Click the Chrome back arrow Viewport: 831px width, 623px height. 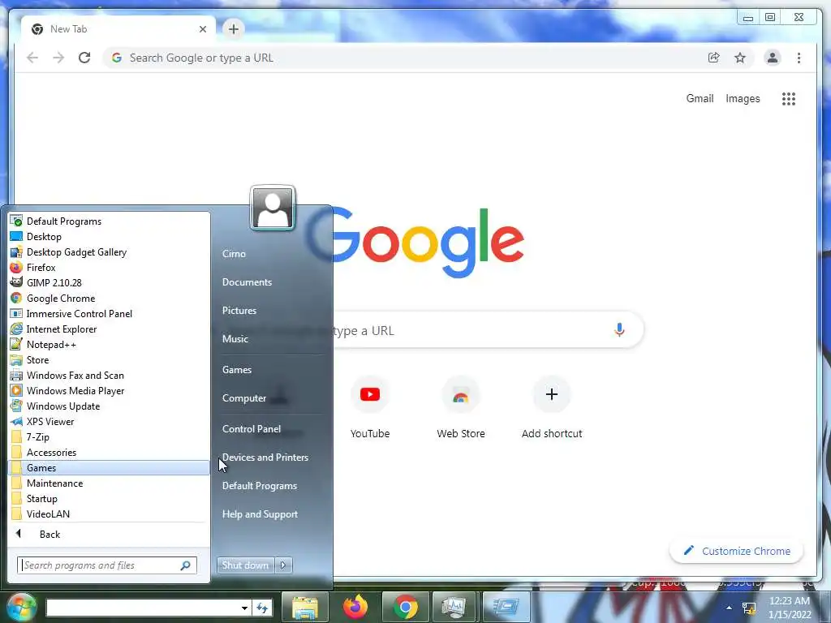[x=32, y=58]
